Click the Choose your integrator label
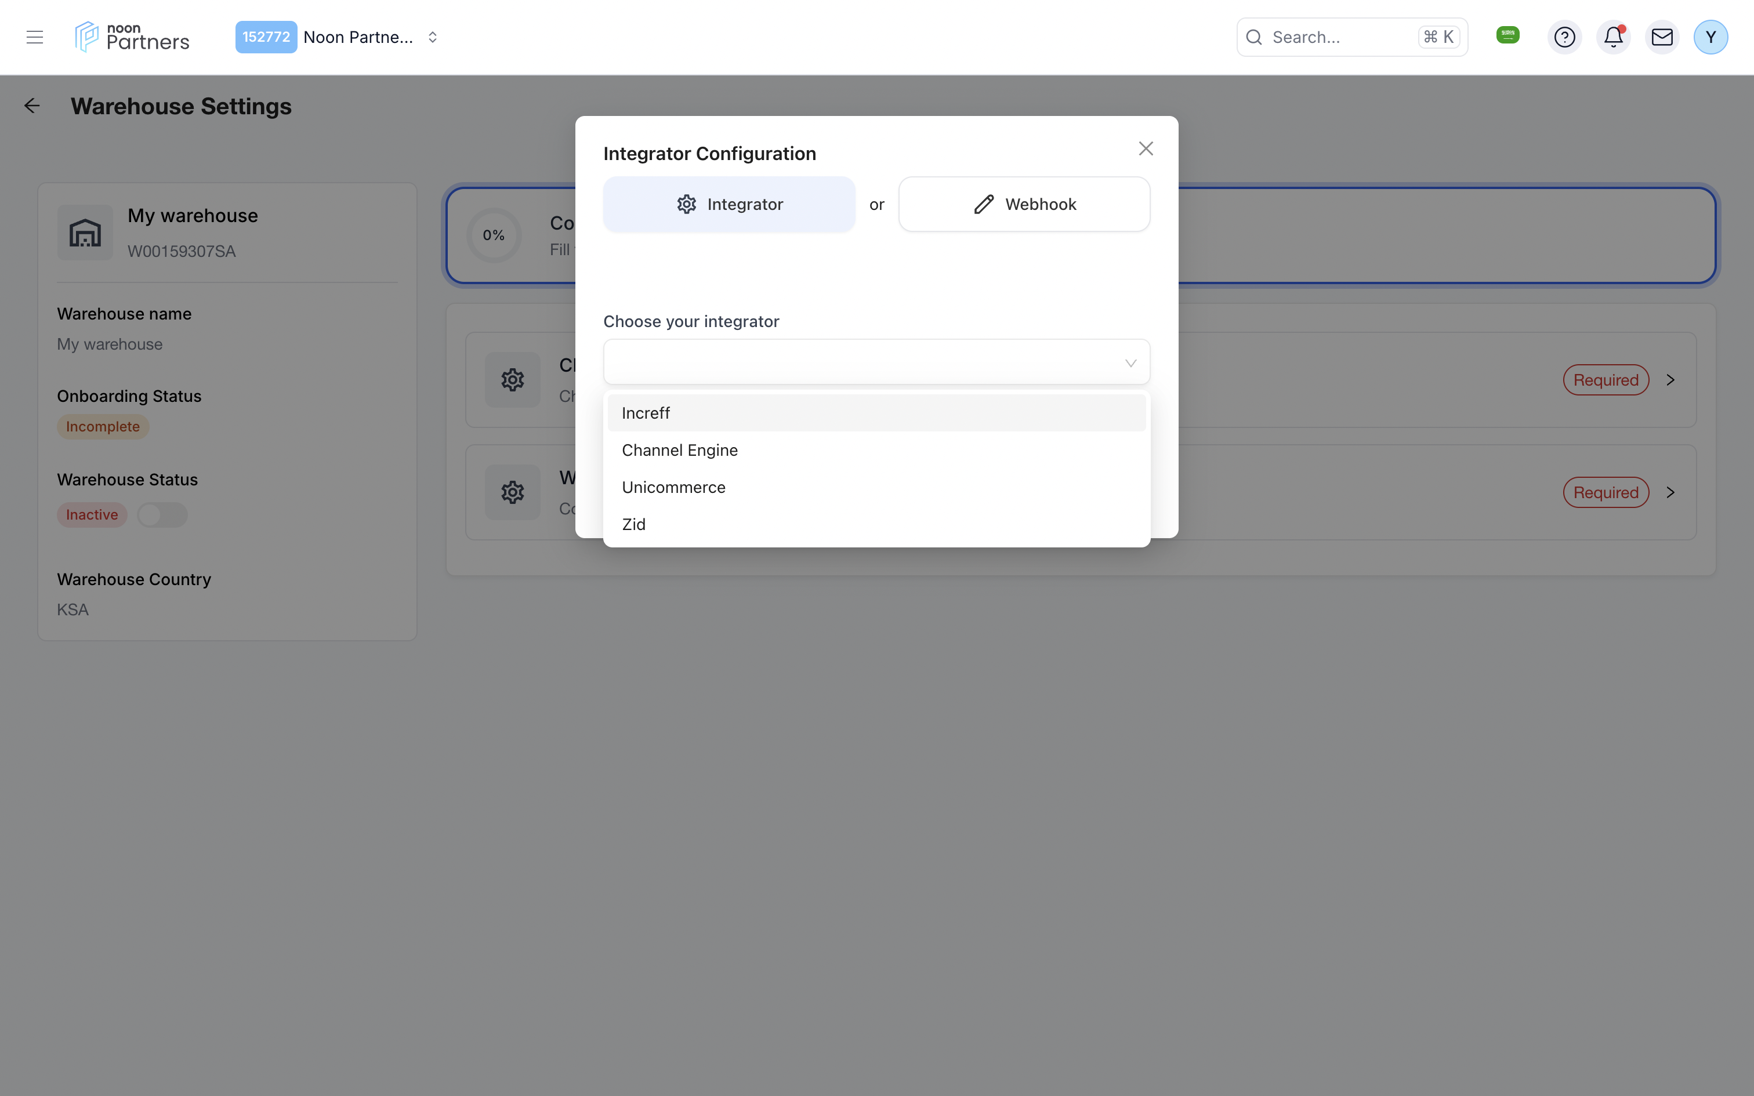The height and width of the screenshot is (1096, 1754). click(x=691, y=321)
